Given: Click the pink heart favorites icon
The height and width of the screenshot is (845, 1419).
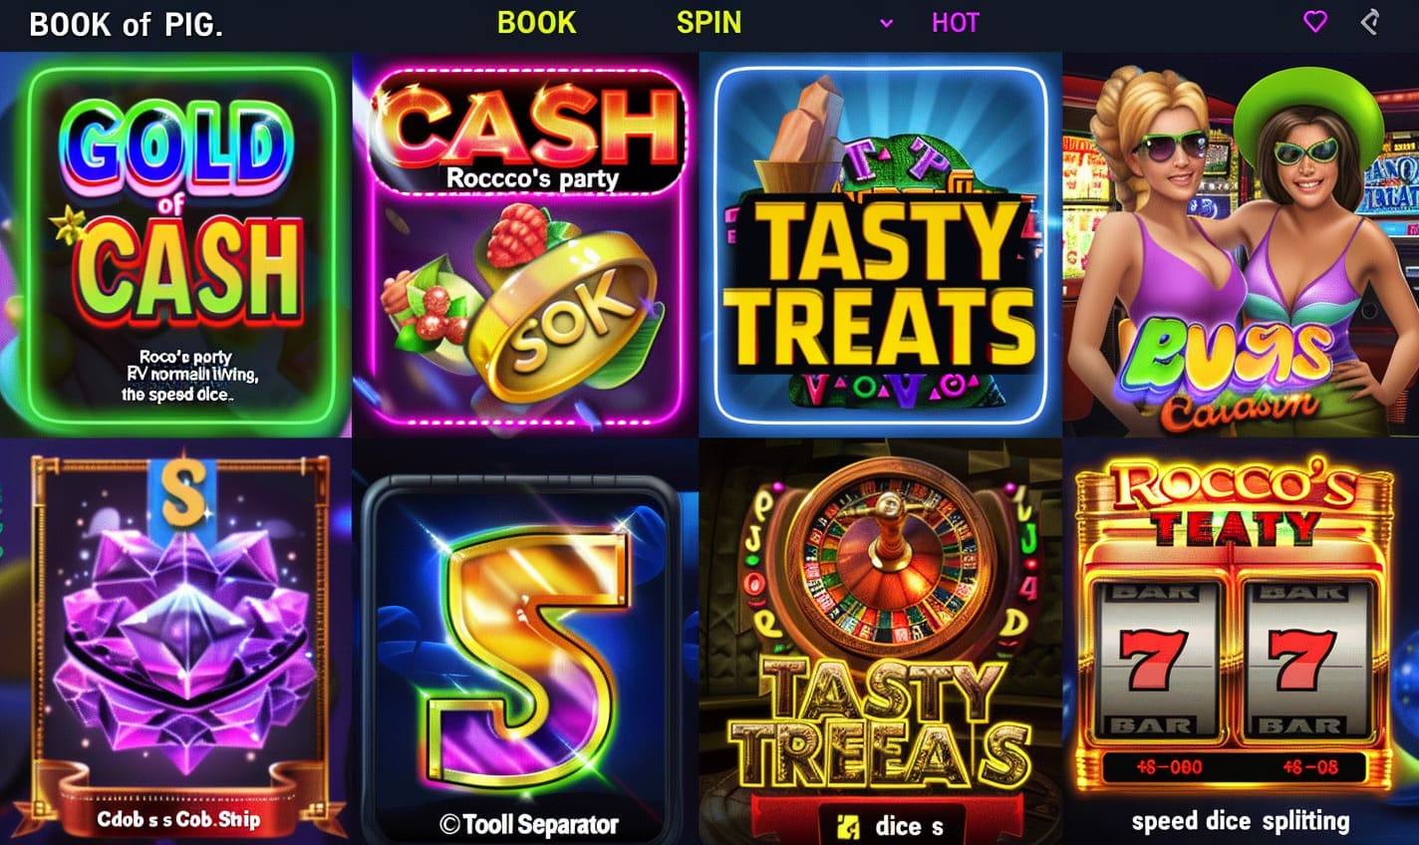Looking at the screenshot, I should 1315,21.
